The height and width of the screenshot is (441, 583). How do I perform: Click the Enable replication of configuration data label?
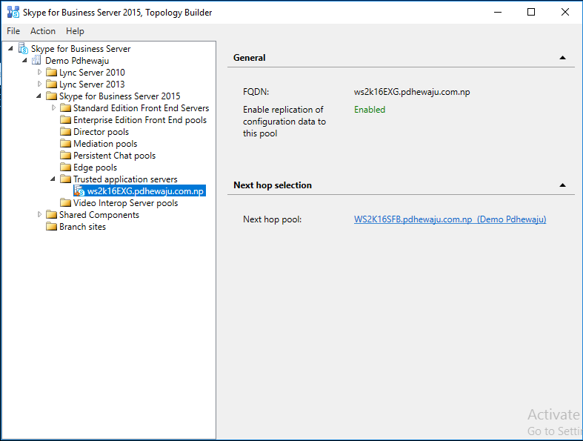coord(284,122)
